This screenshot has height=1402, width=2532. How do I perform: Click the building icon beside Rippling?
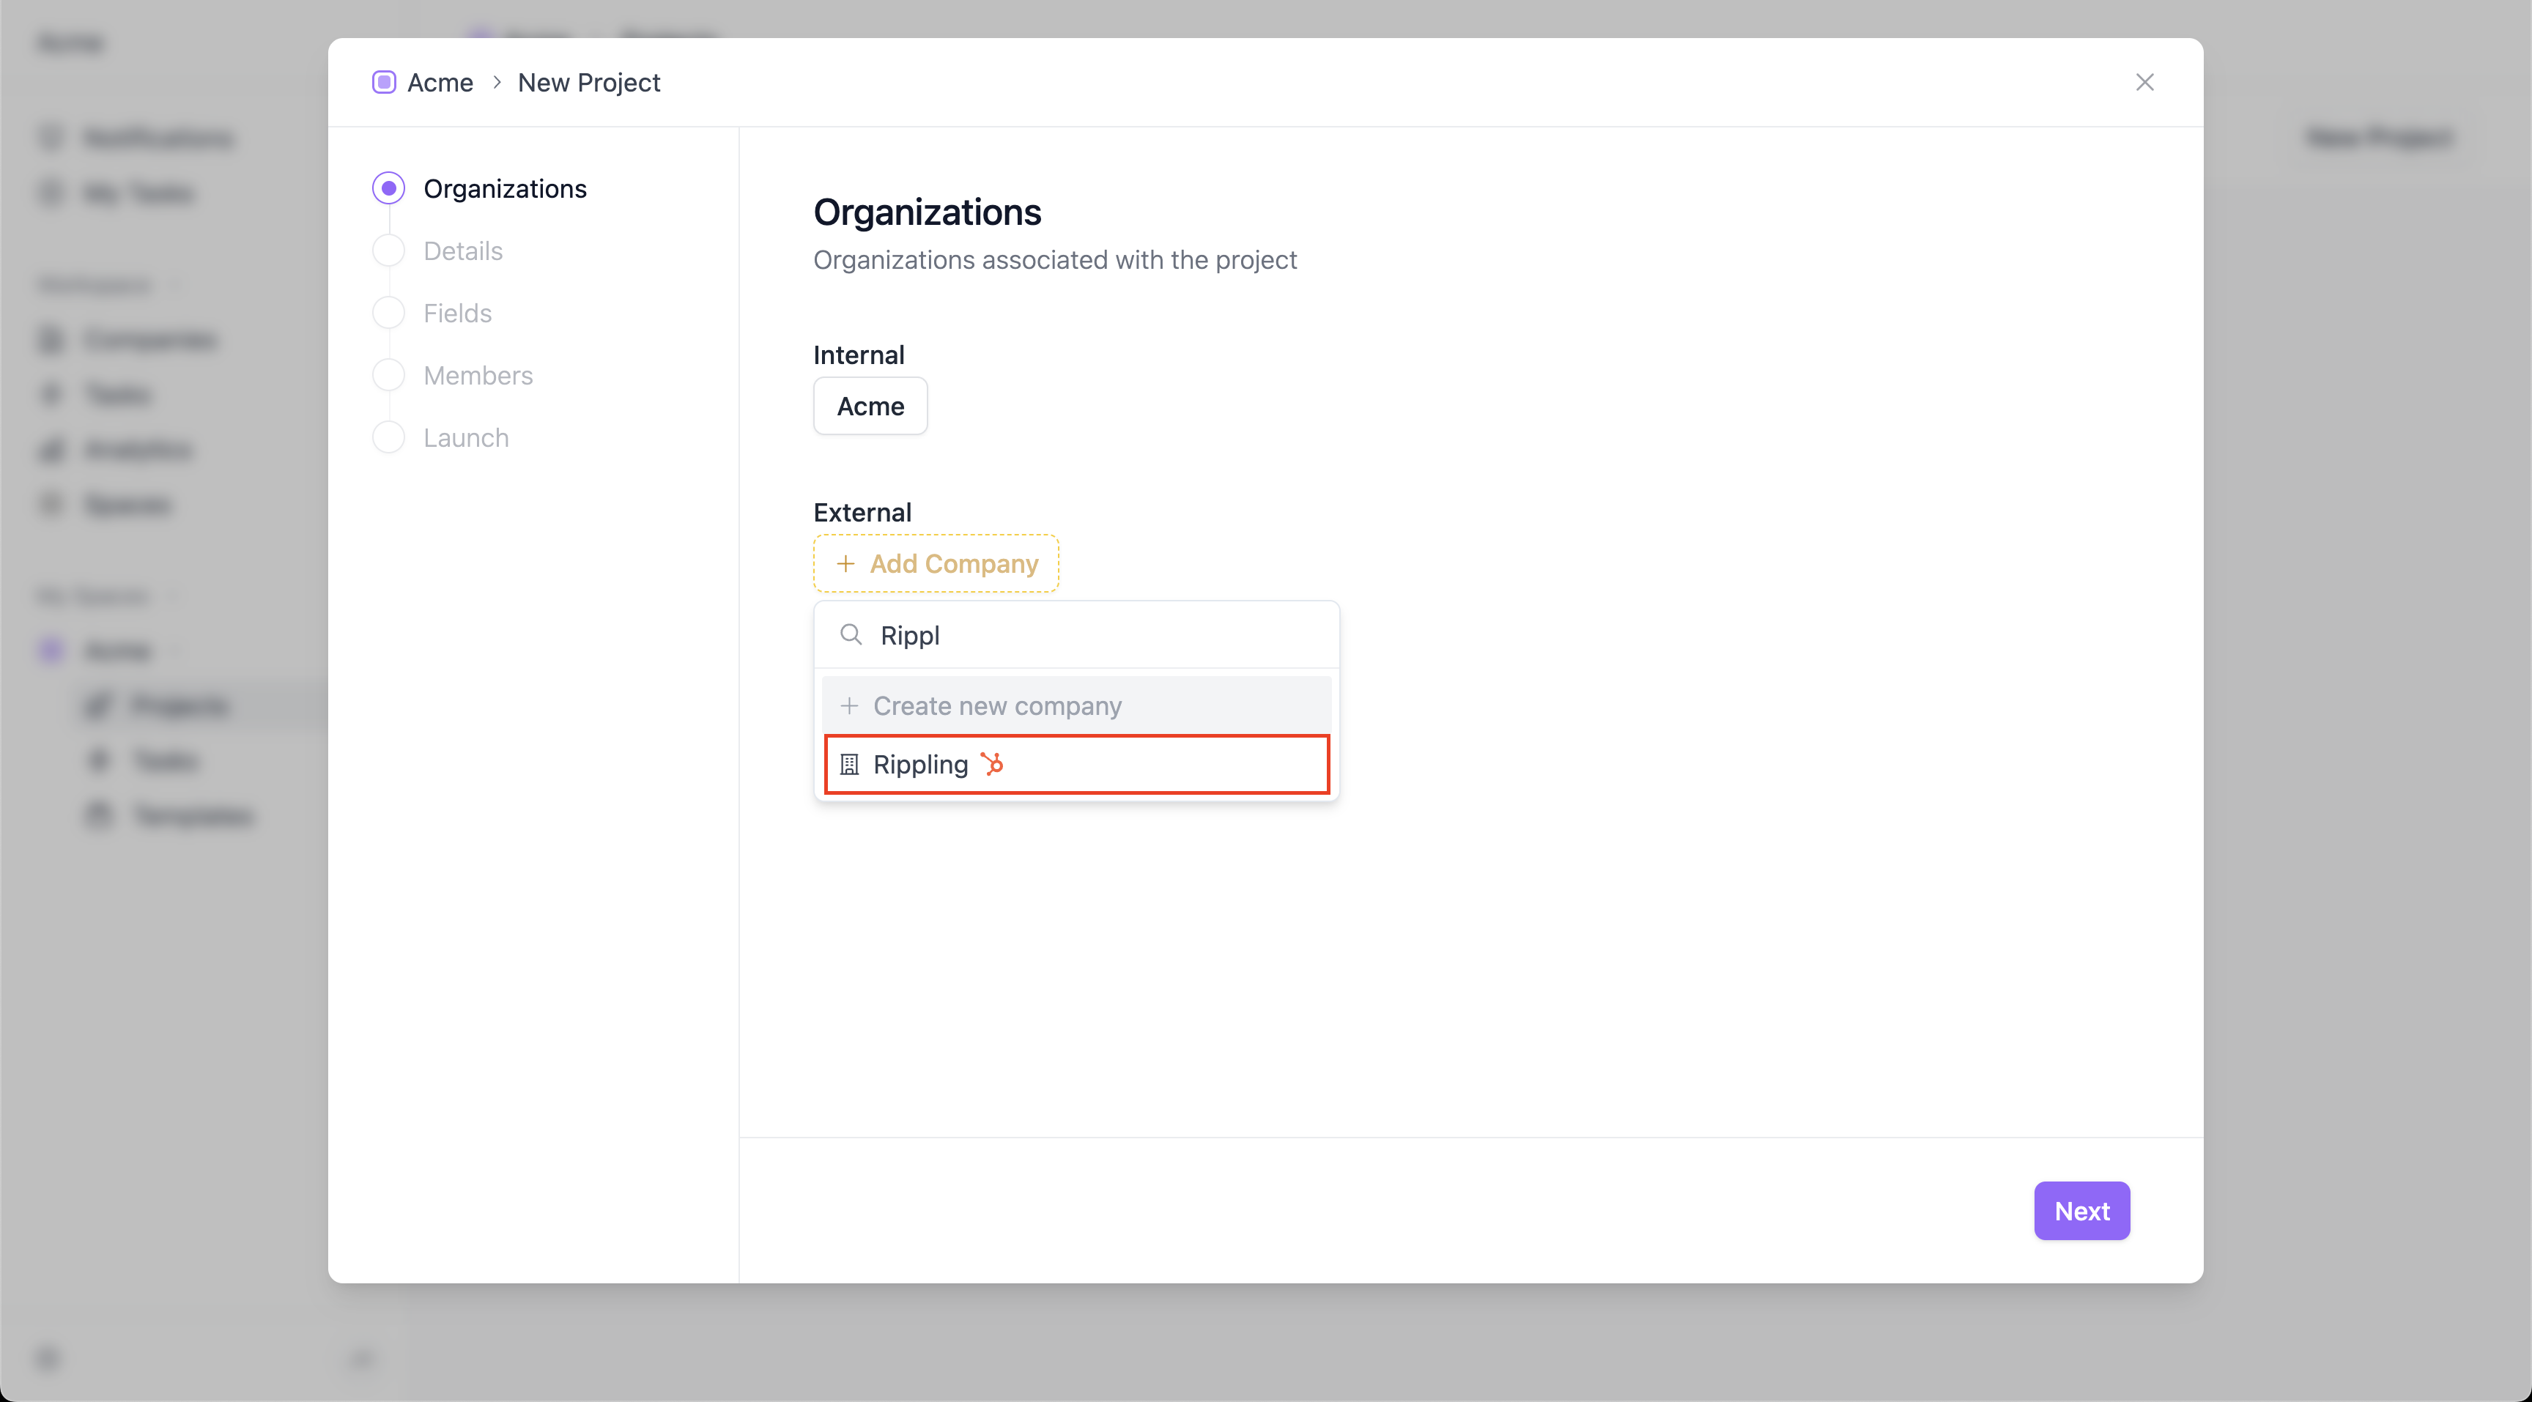pos(849,765)
